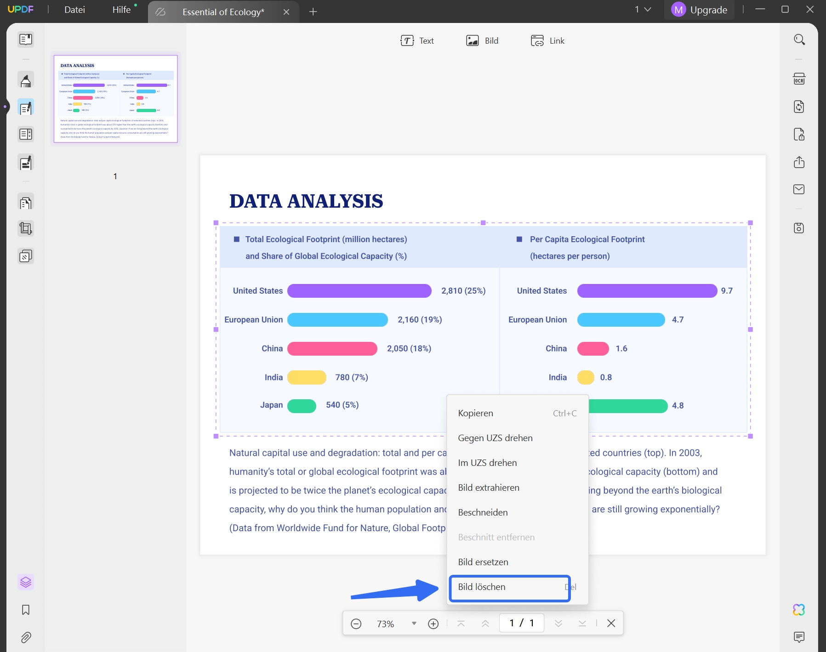Screen dimensions: 826x652
Task: Open the Watermark and background tool
Action: click(26, 256)
